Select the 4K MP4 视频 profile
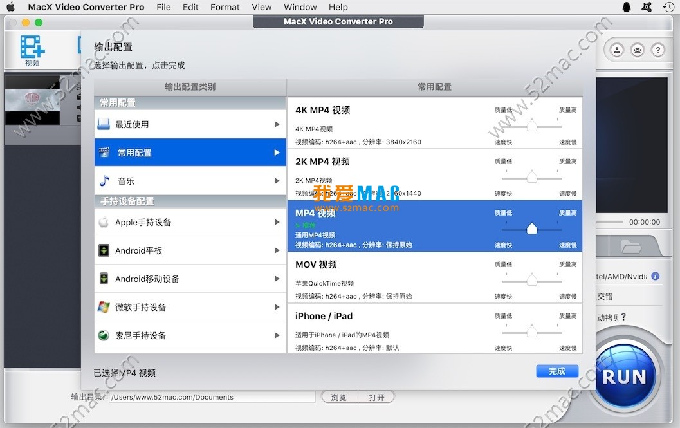Screen dimensions: 680x428 [434, 123]
